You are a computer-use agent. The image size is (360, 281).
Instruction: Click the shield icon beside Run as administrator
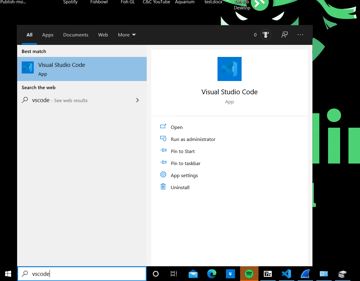[x=163, y=139]
